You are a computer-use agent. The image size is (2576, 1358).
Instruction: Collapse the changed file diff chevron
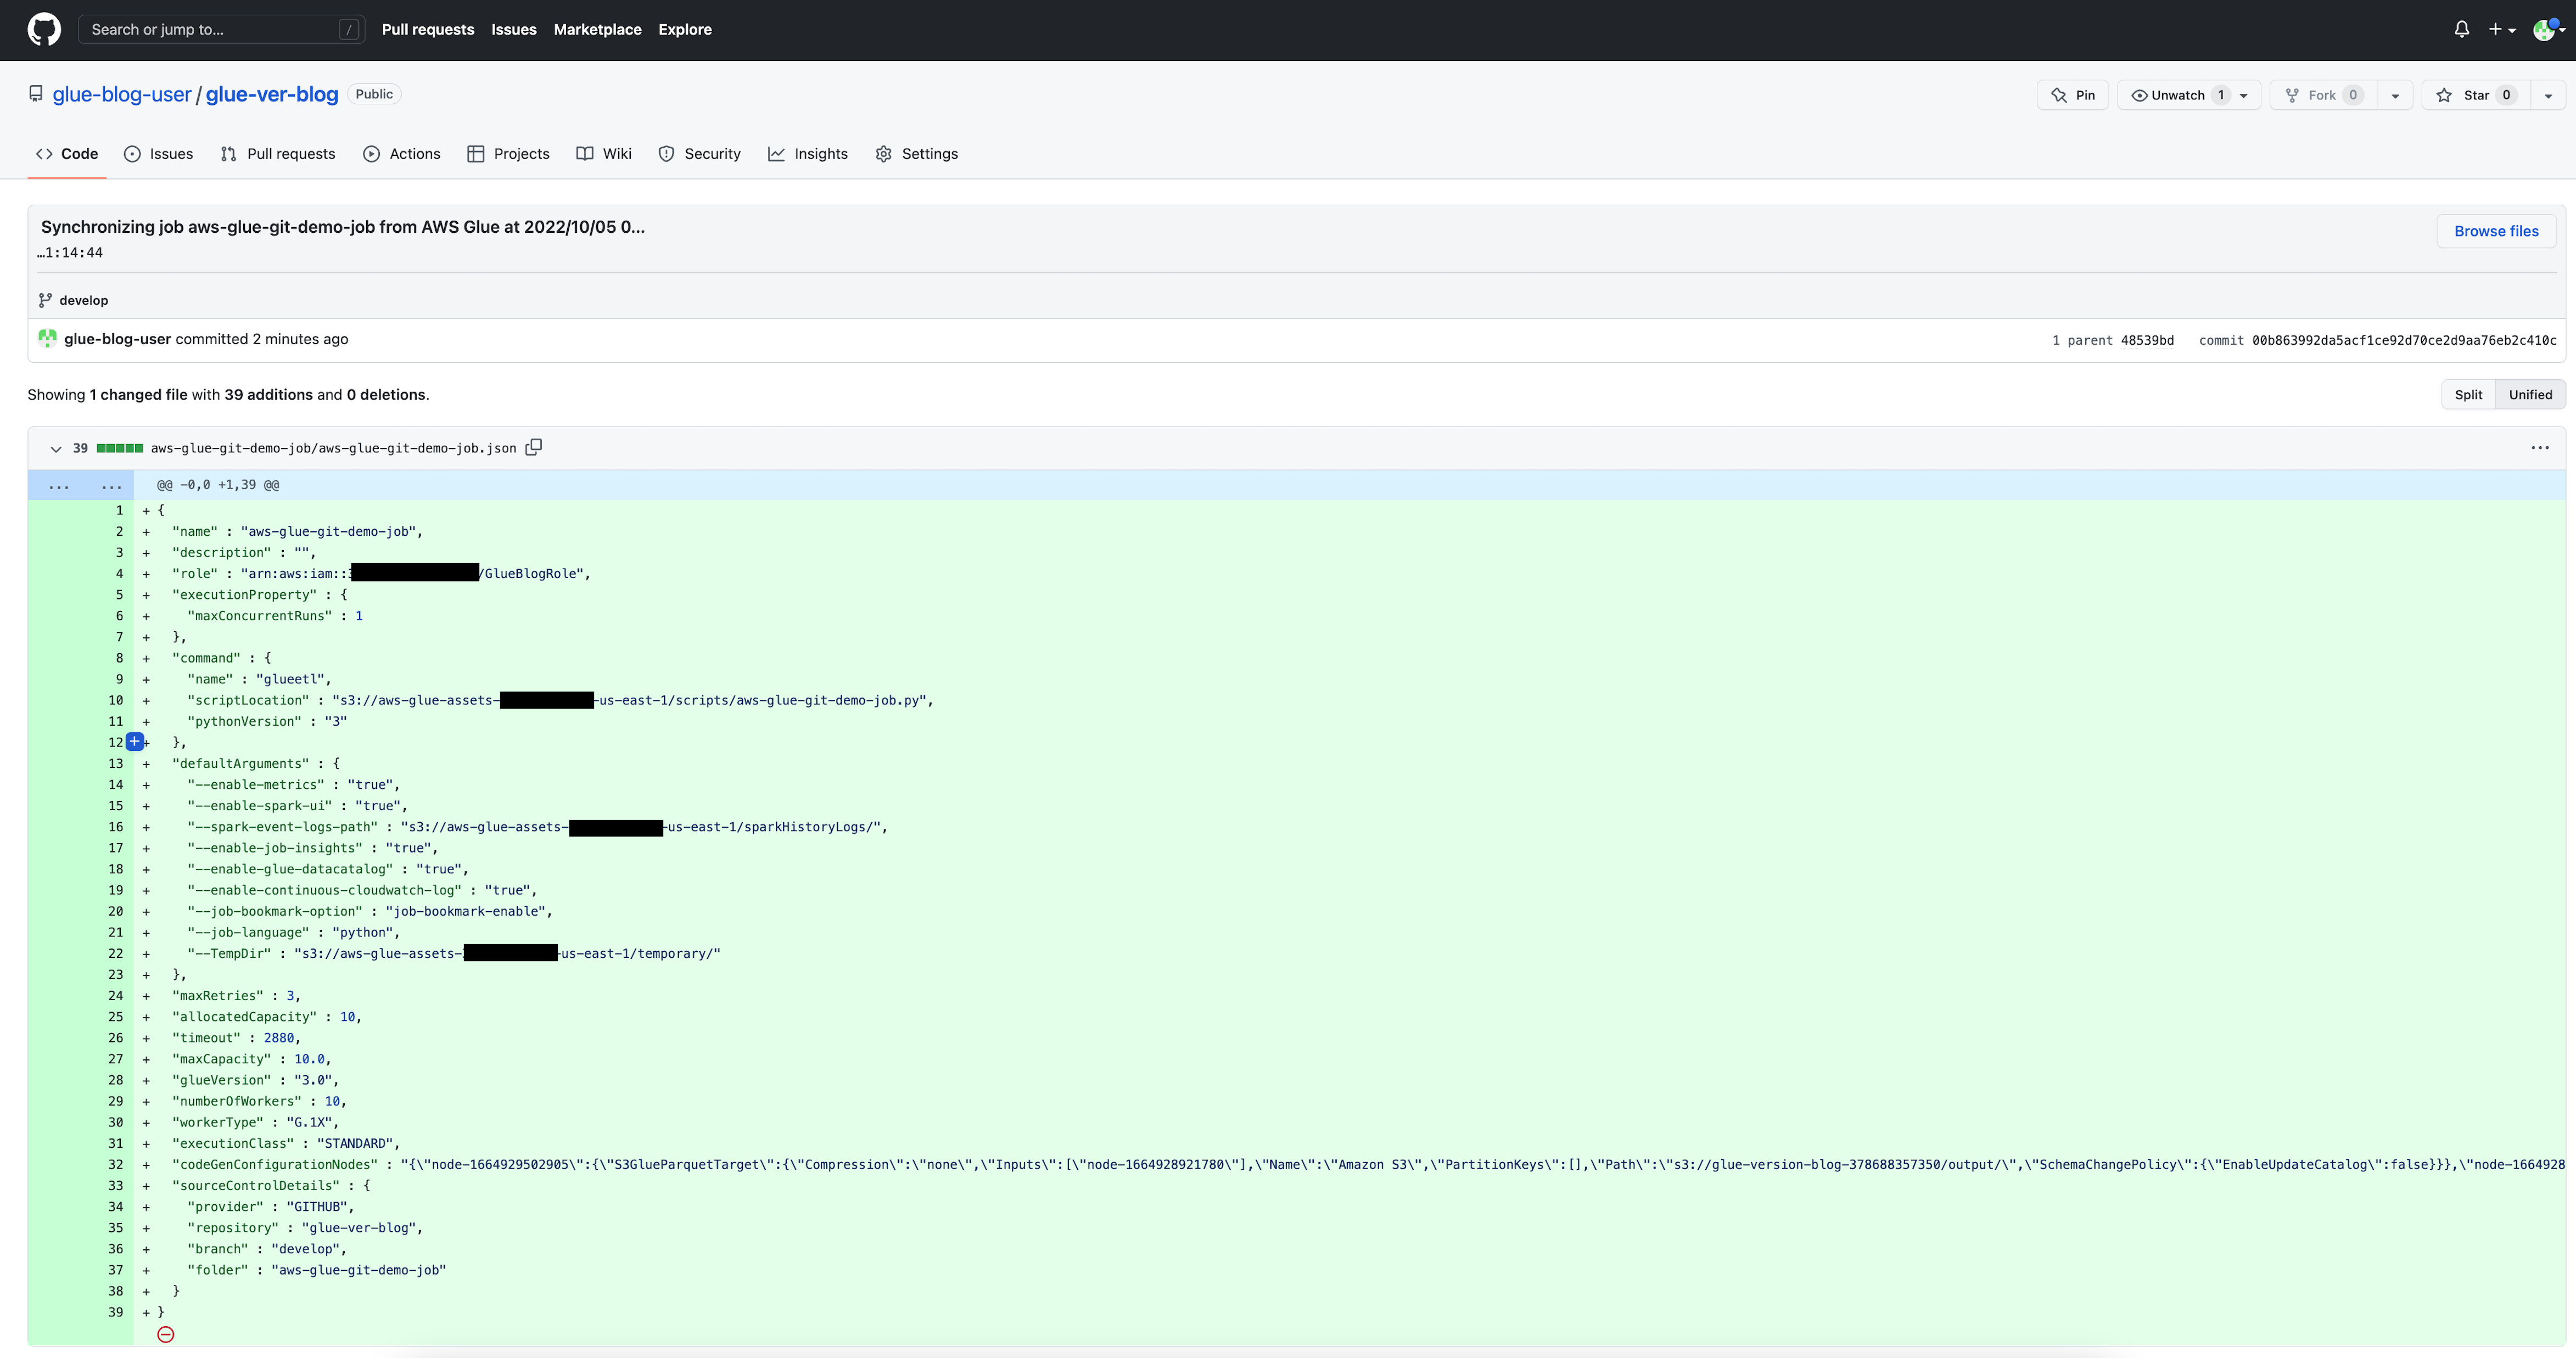point(56,449)
